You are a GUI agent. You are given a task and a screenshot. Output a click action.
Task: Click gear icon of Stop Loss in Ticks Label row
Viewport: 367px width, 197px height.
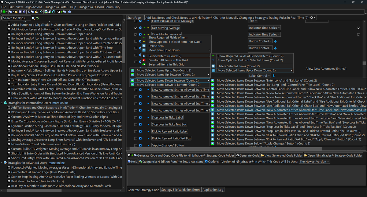(140, 117)
